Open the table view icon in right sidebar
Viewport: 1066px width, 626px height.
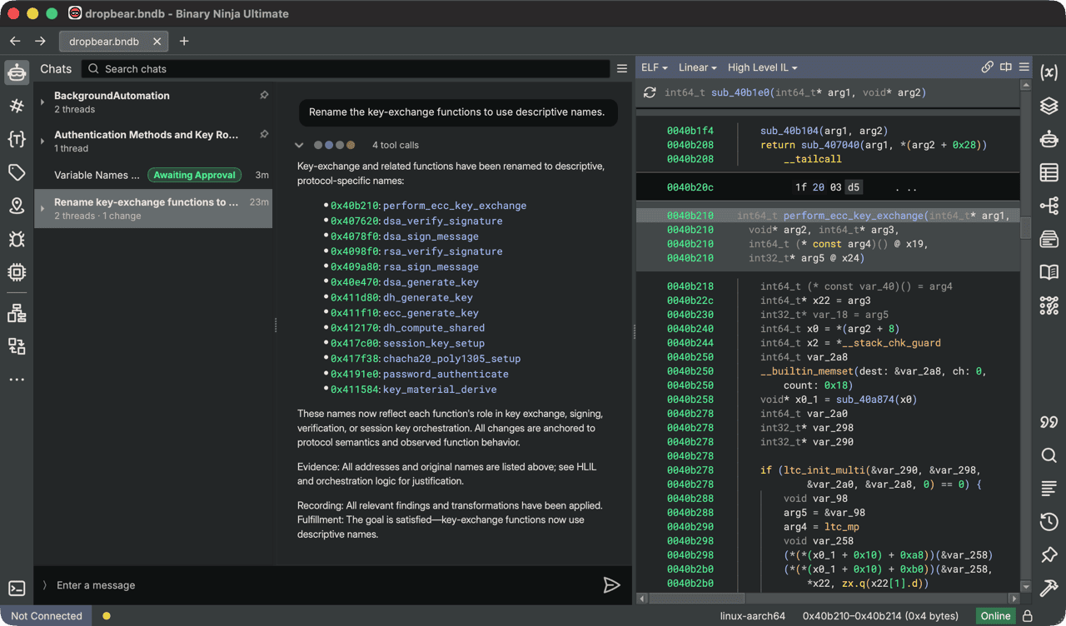[1049, 172]
